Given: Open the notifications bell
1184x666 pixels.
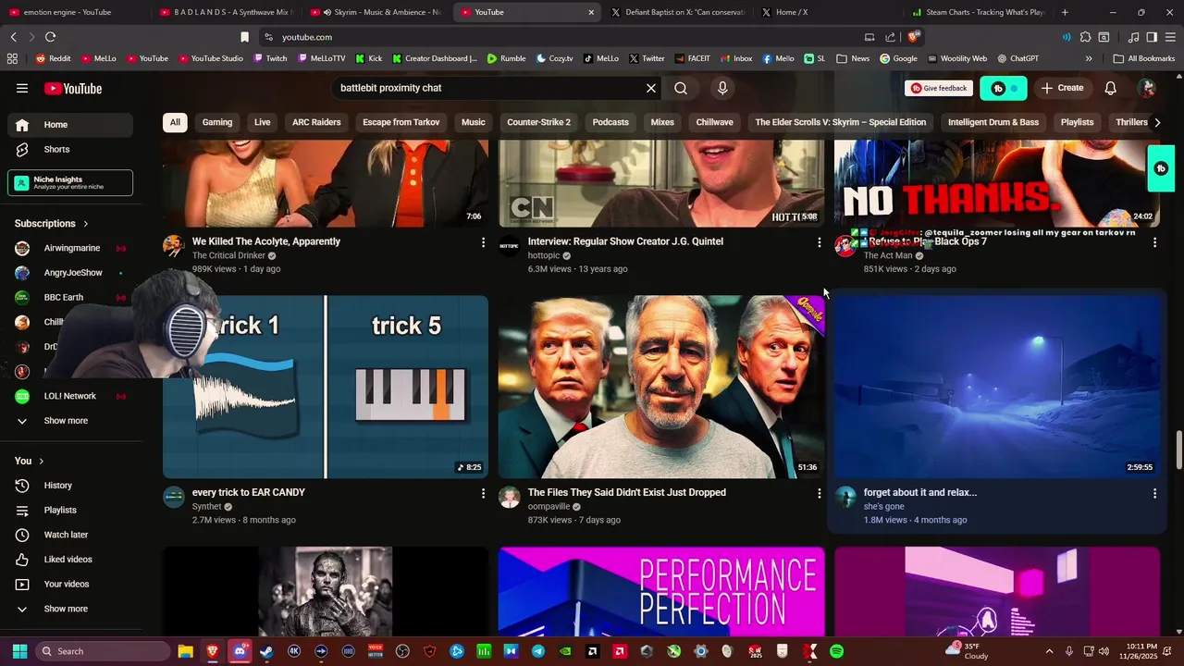Looking at the screenshot, I should [x=1110, y=88].
